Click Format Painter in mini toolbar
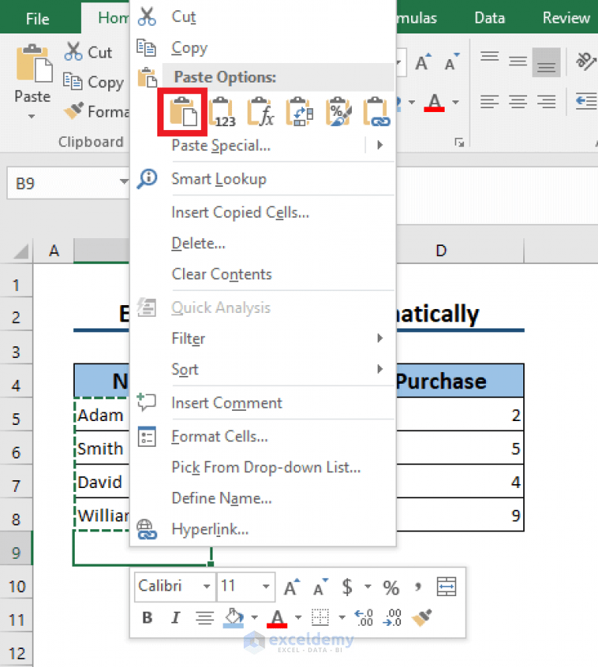This screenshot has width=598, height=667. tap(422, 617)
